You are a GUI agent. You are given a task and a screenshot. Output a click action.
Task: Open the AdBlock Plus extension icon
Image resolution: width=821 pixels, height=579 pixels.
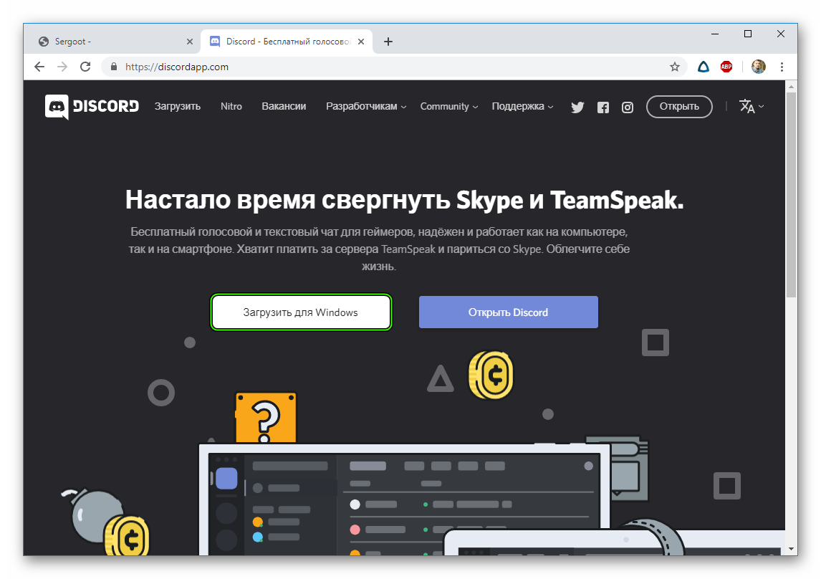tap(726, 67)
